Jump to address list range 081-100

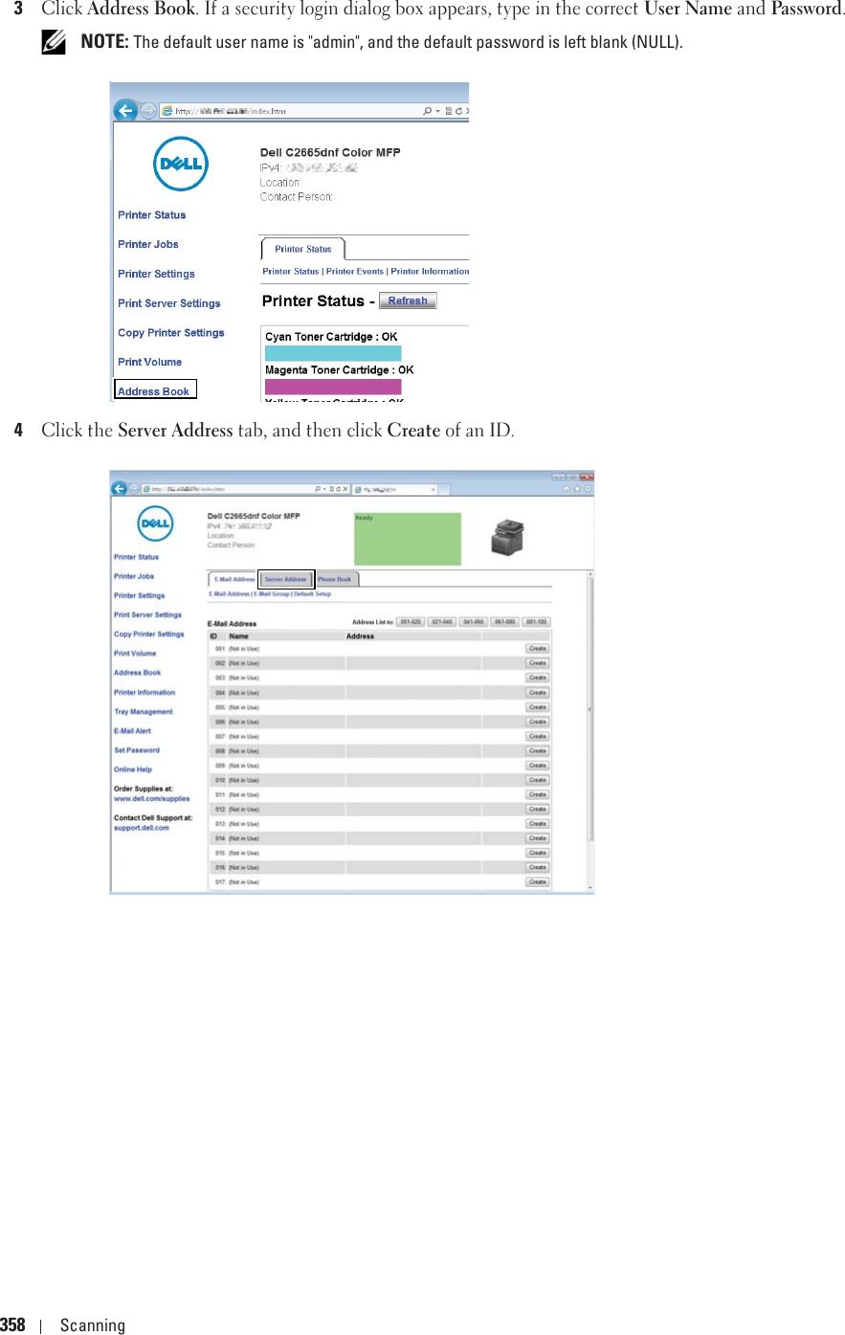click(537, 622)
